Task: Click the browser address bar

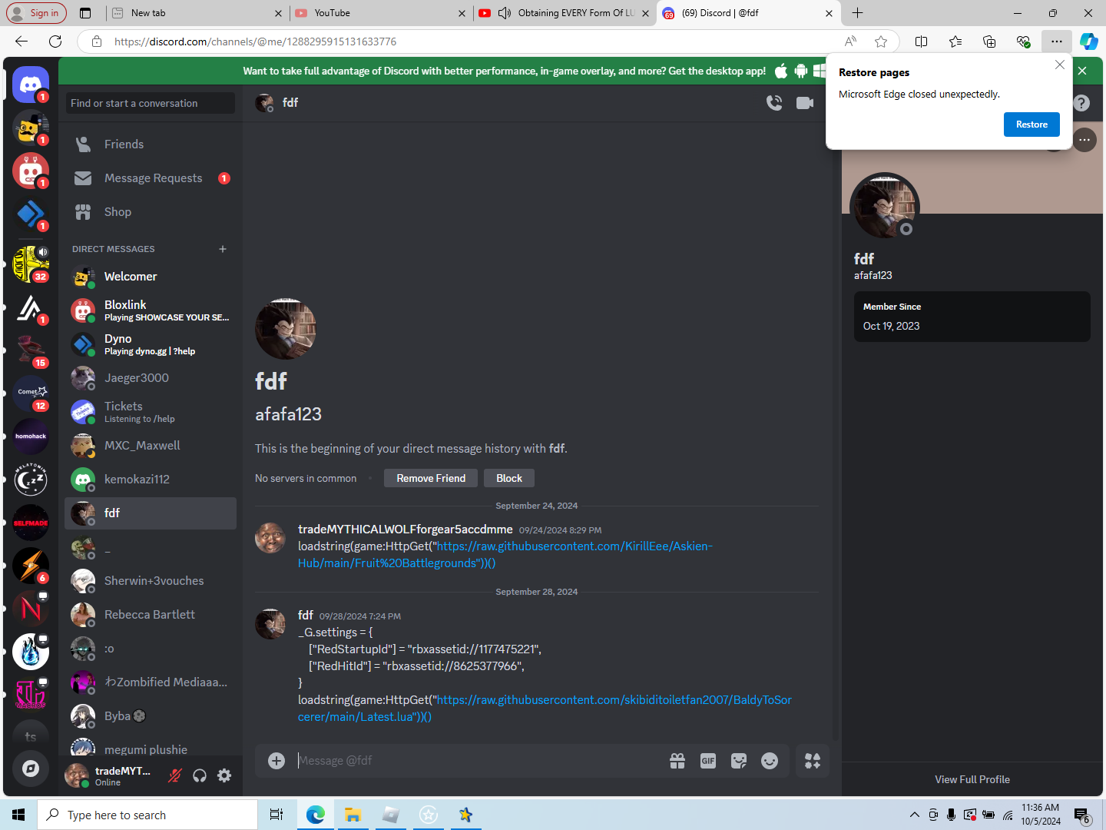Action: [461, 41]
